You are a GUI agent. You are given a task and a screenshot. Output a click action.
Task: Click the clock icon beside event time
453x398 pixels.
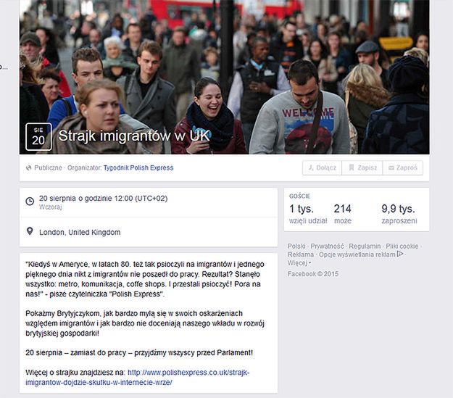30,201
